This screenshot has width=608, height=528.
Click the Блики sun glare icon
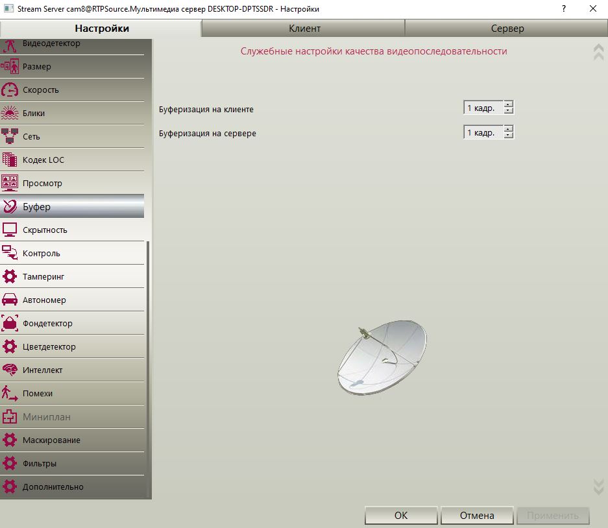(10, 114)
